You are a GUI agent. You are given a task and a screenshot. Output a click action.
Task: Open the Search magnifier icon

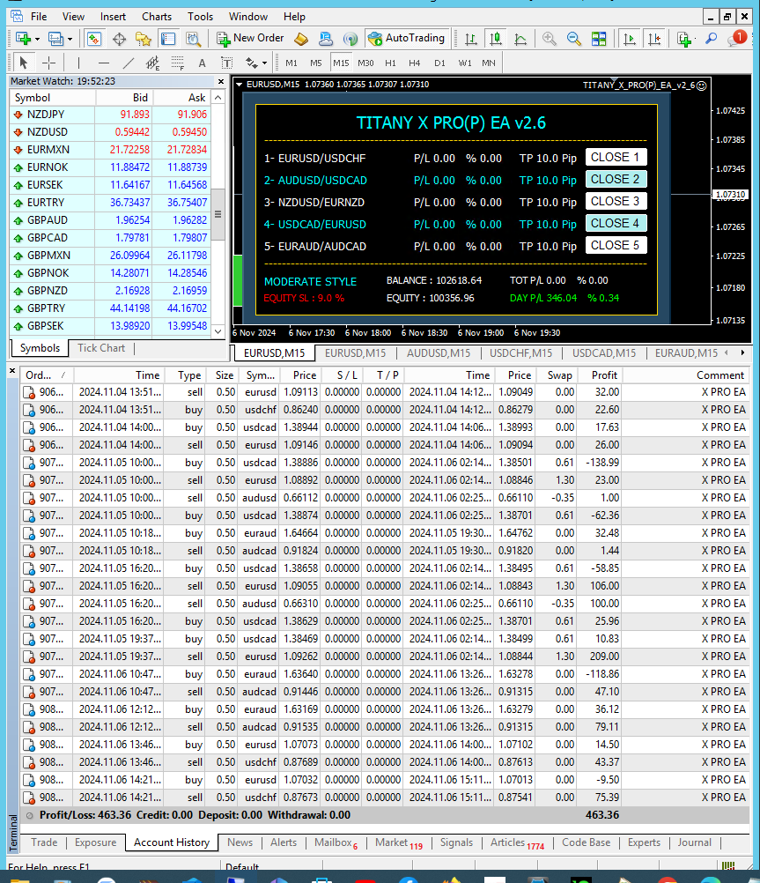point(712,39)
